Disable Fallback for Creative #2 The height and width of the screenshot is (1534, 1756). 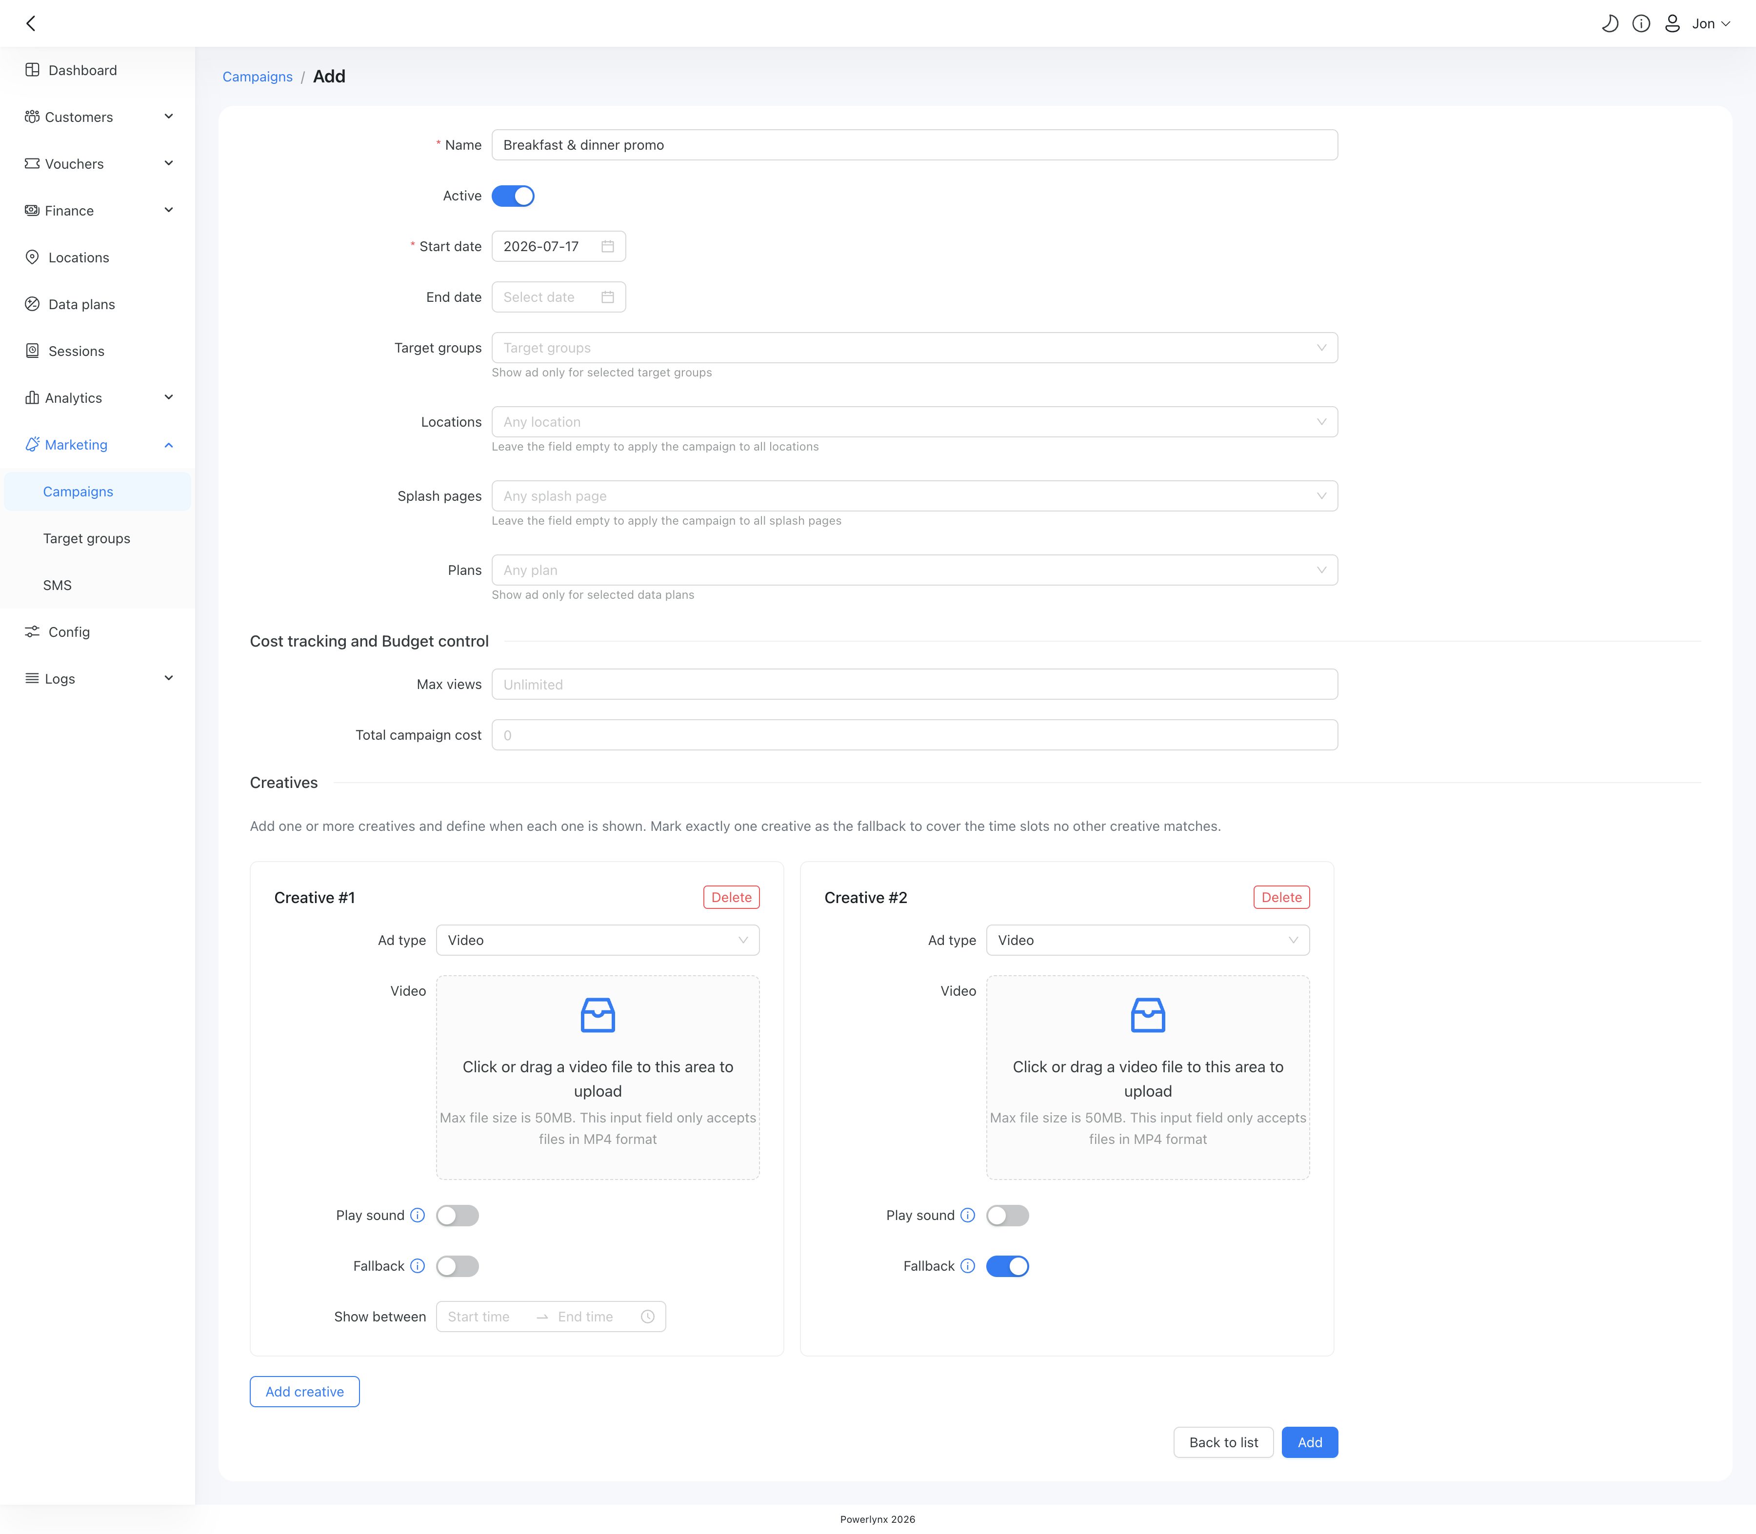coord(1008,1266)
